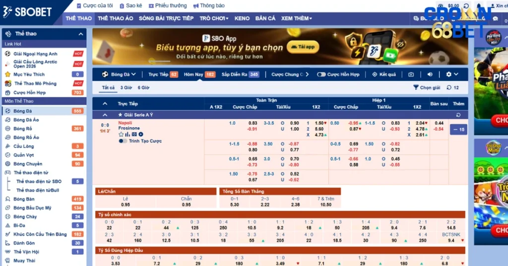Collapse the Giải Serie A Ý league chevron
Viewport: 508px width, 266px height.
point(105,115)
